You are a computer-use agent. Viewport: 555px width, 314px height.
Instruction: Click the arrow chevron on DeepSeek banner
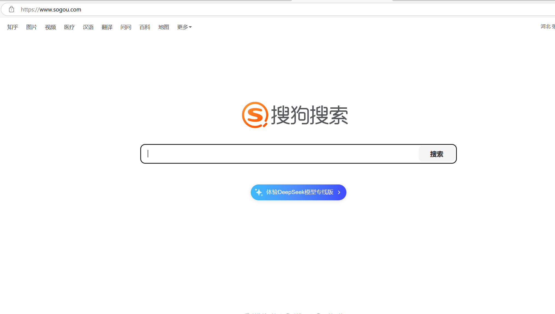339,192
